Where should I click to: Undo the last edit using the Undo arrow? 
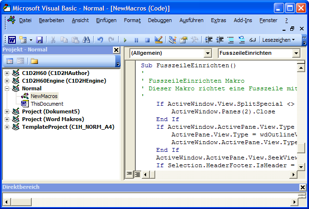(100, 40)
